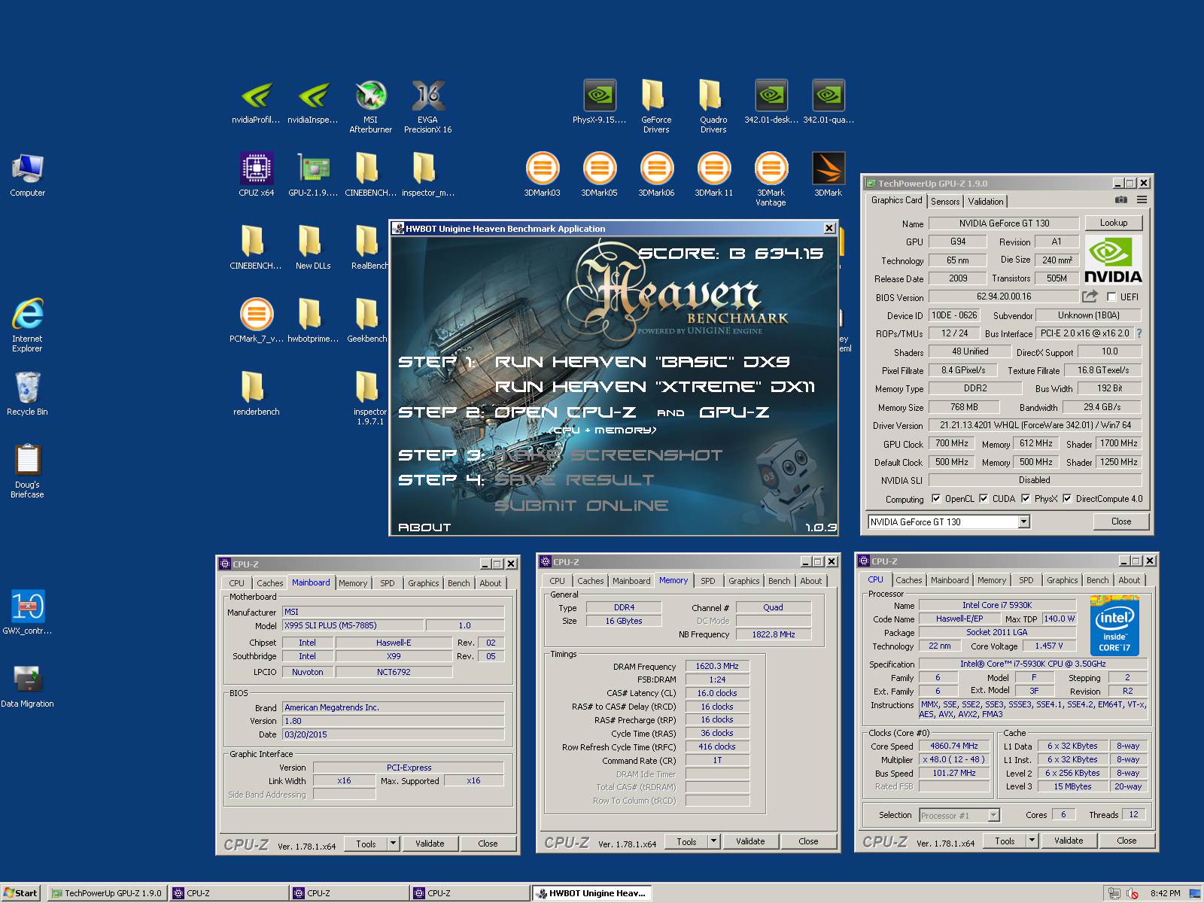The image size is (1204, 903).
Task: Open SPD tab in Memory CPU-Z window
Action: point(707,581)
